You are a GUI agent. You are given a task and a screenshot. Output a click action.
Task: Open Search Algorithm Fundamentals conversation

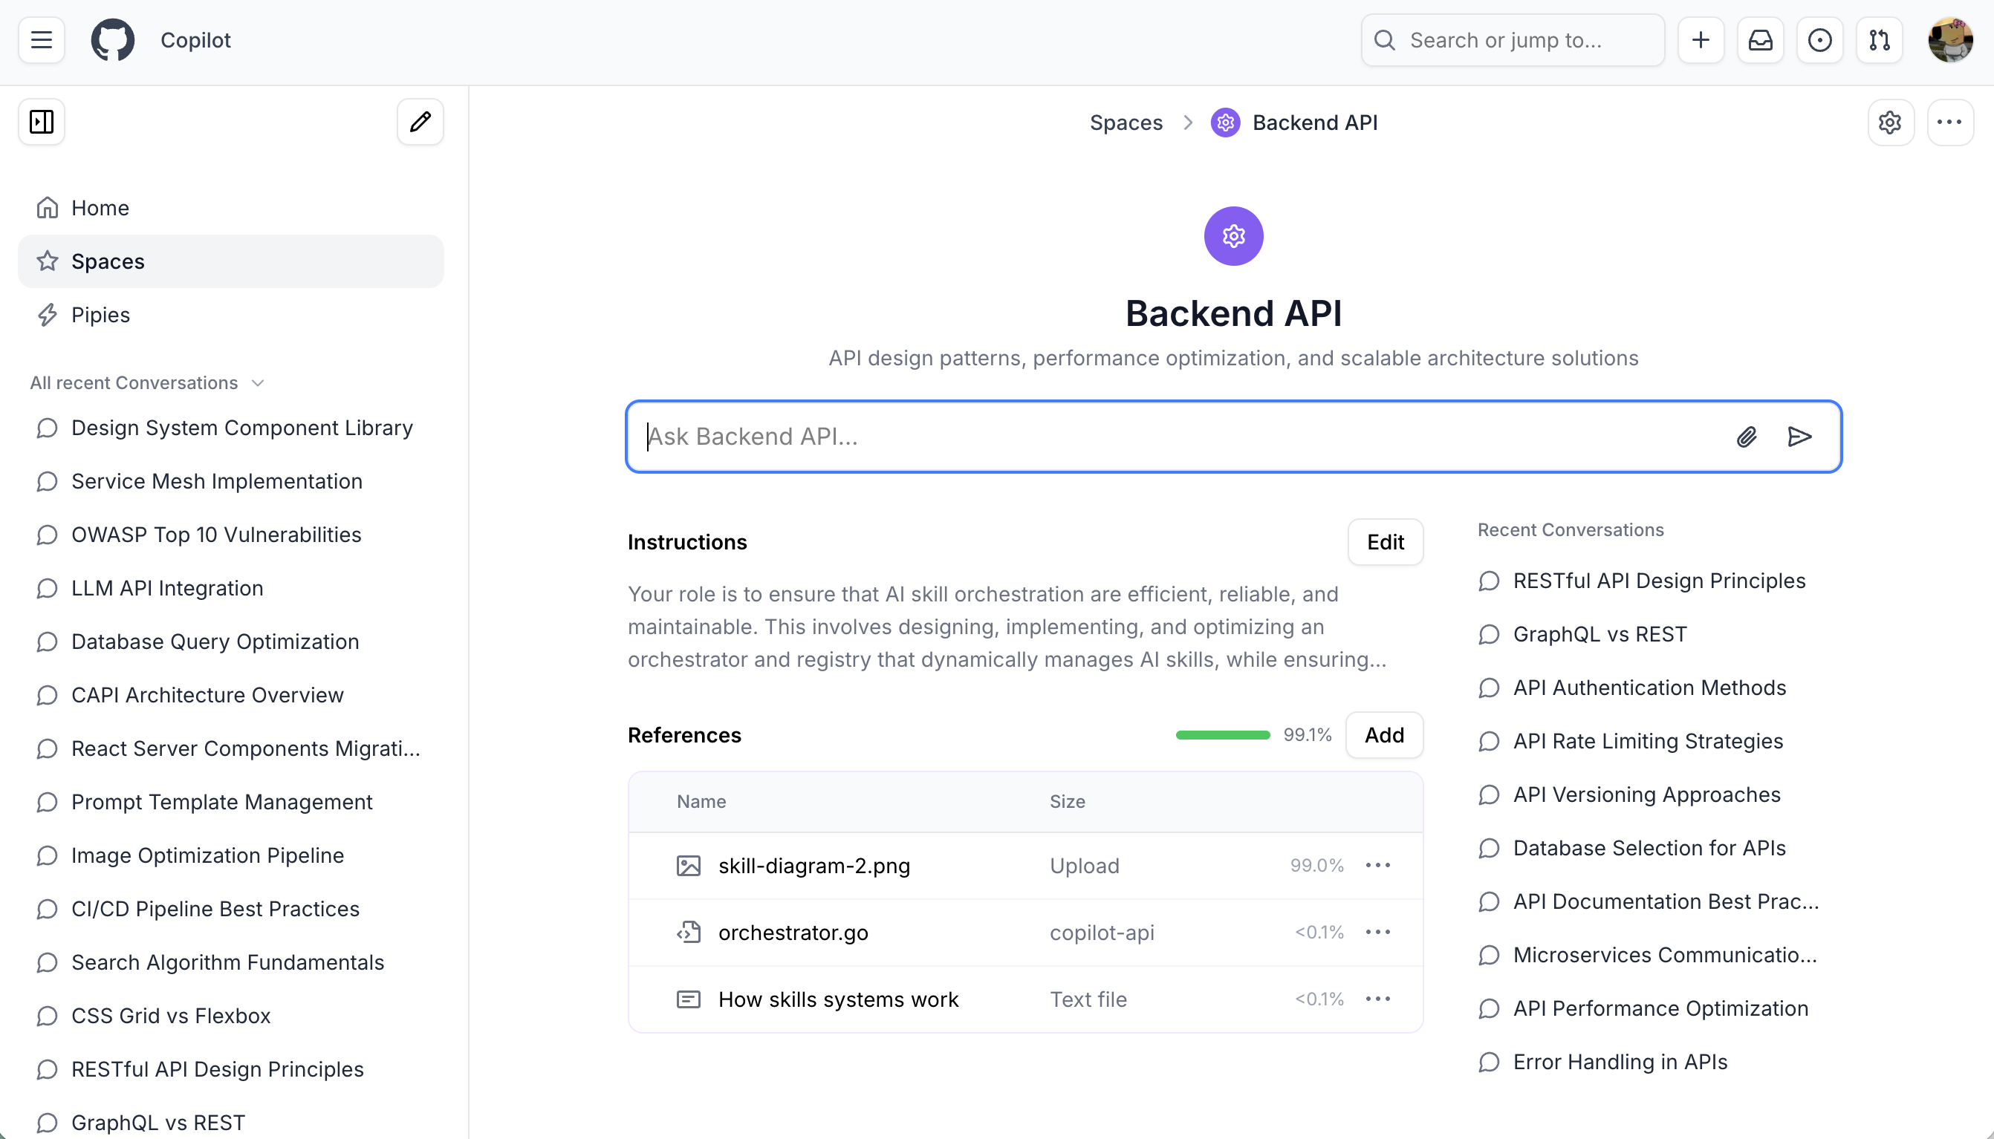(231, 962)
